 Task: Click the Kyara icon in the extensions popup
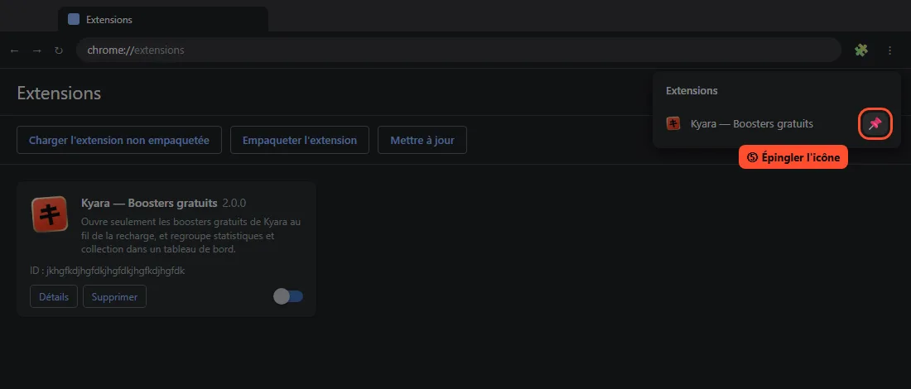pyautogui.click(x=673, y=123)
